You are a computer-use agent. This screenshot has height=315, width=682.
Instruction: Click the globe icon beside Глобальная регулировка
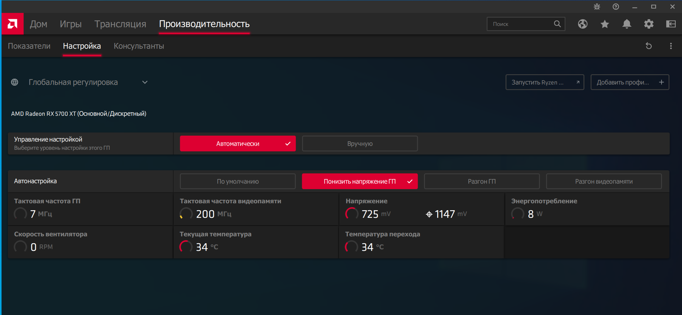(14, 82)
